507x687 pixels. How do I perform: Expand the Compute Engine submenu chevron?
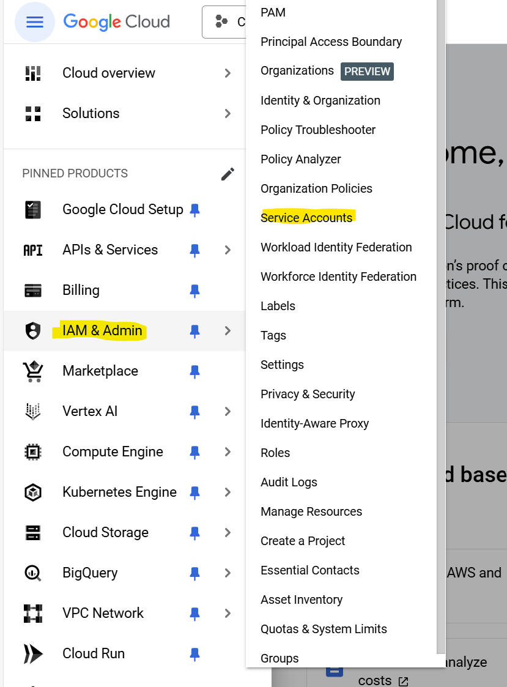[228, 451]
